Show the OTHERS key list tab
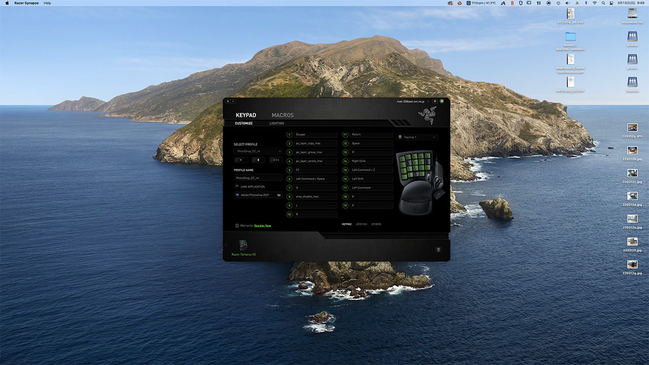This screenshot has width=649, height=365. (x=376, y=224)
